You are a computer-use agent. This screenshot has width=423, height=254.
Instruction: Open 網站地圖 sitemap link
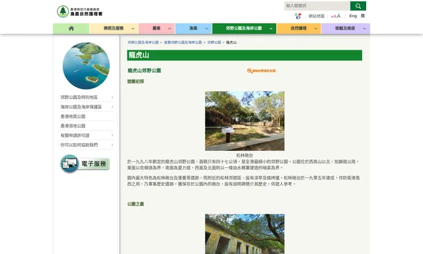(317, 16)
